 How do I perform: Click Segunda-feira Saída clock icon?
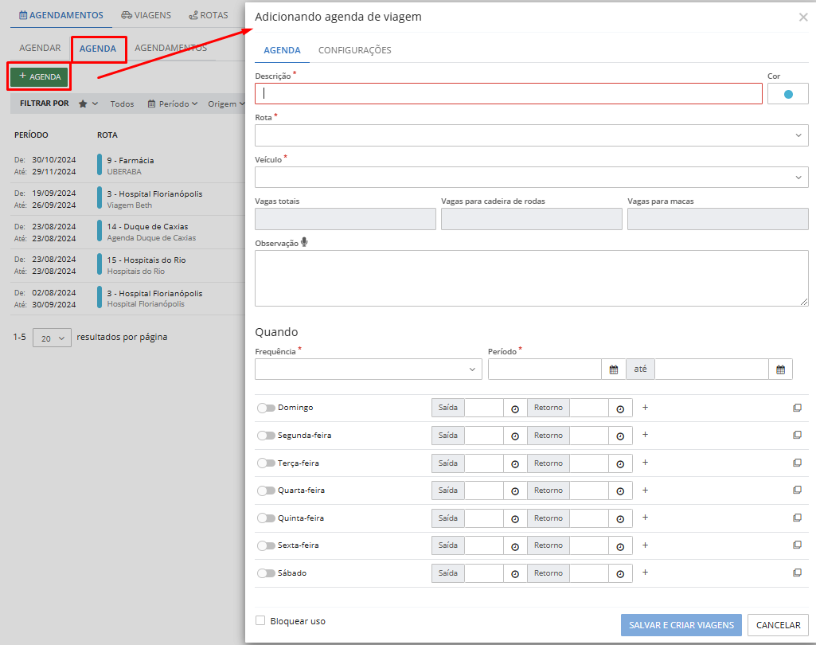515,436
